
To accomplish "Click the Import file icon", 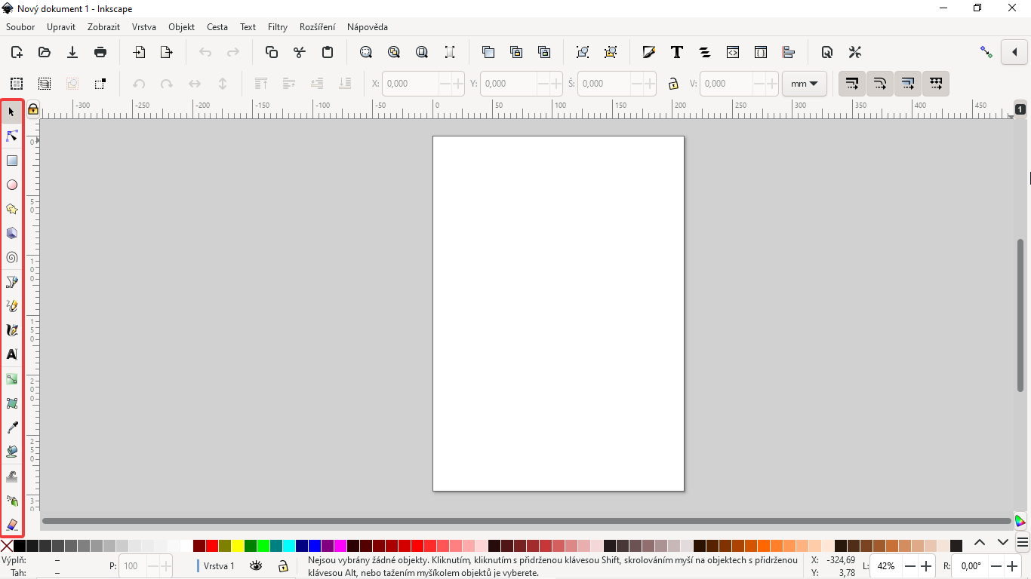I will 140,52.
